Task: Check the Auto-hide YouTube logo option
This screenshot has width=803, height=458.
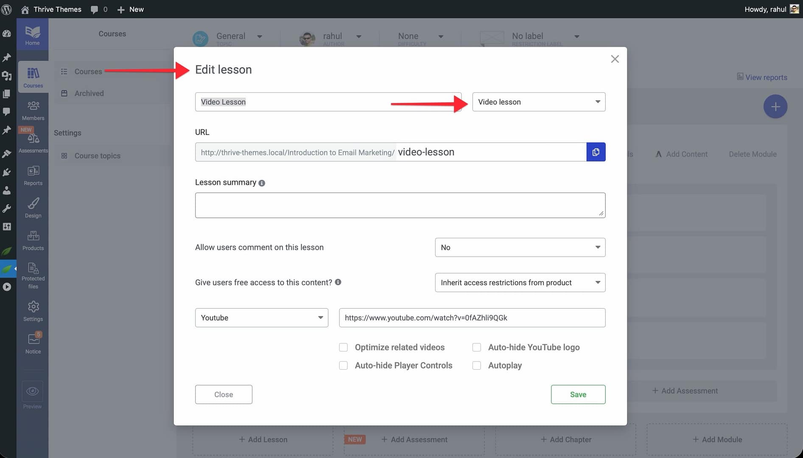Action: point(476,347)
